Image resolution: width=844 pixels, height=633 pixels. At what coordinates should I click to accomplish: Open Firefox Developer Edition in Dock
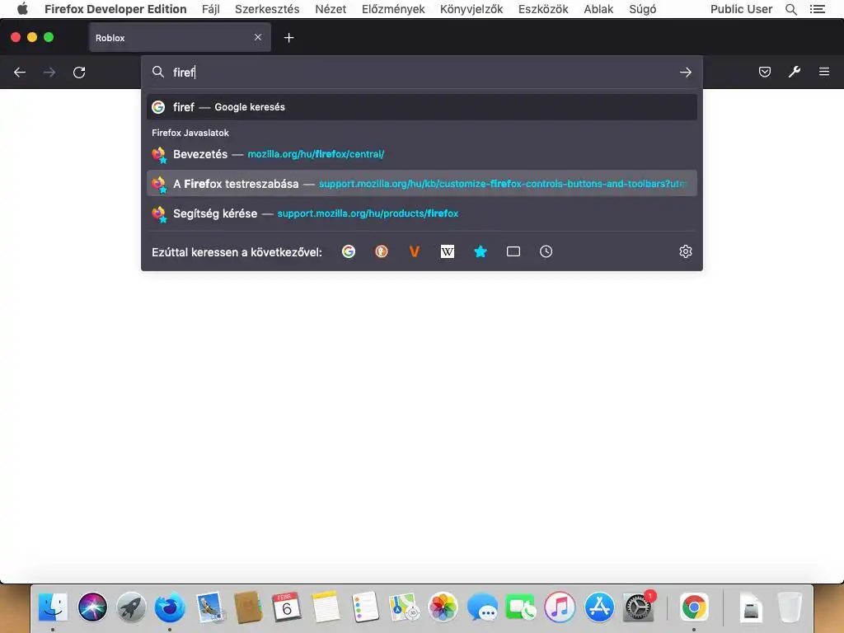tap(170, 607)
